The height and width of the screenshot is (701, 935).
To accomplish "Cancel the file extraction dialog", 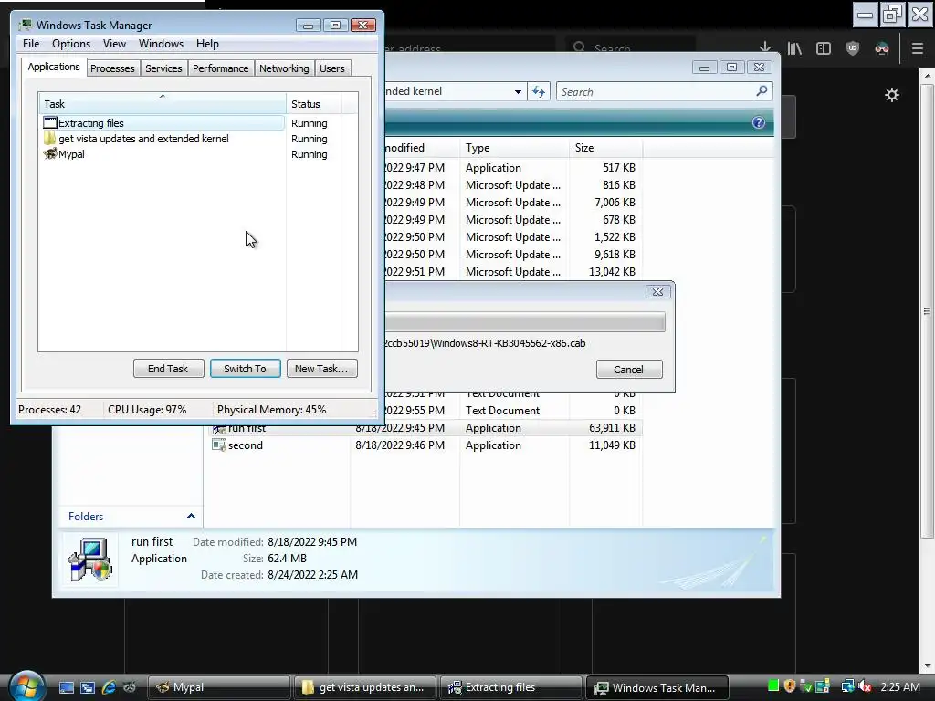I will click(x=628, y=369).
